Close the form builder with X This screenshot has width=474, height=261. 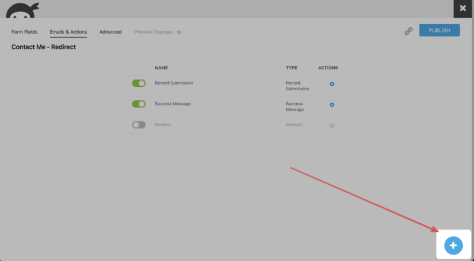[463, 8]
